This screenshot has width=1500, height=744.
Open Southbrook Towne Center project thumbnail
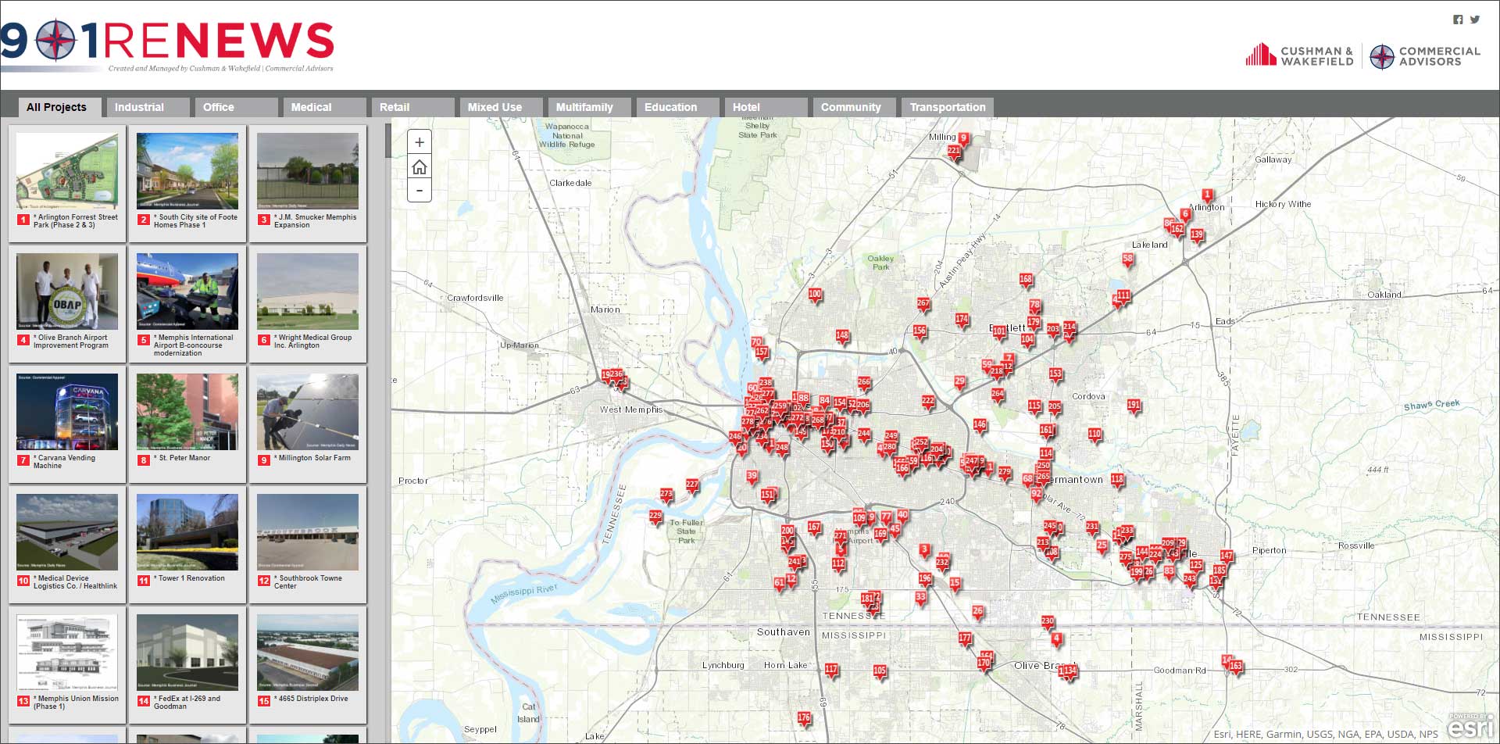[308, 532]
